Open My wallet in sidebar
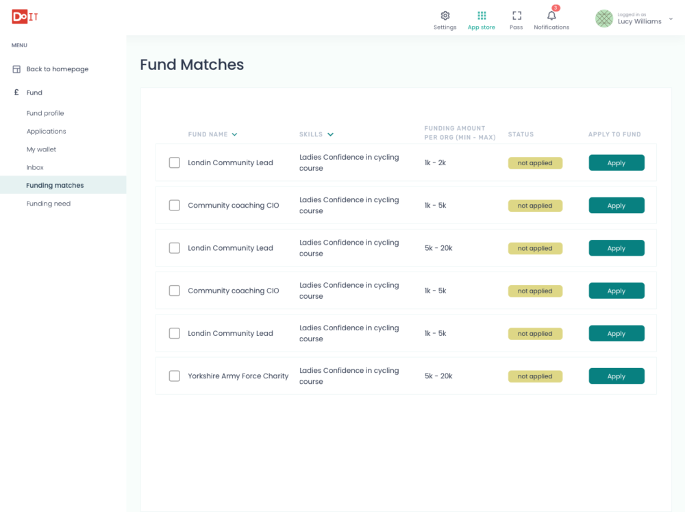Screen dimensions: 685x512 pyautogui.click(x=41, y=149)
